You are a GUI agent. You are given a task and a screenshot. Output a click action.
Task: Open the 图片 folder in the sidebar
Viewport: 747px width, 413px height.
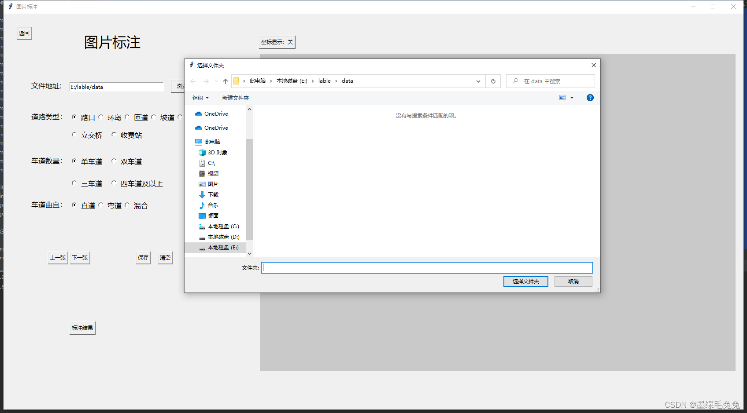click(213, 184)
